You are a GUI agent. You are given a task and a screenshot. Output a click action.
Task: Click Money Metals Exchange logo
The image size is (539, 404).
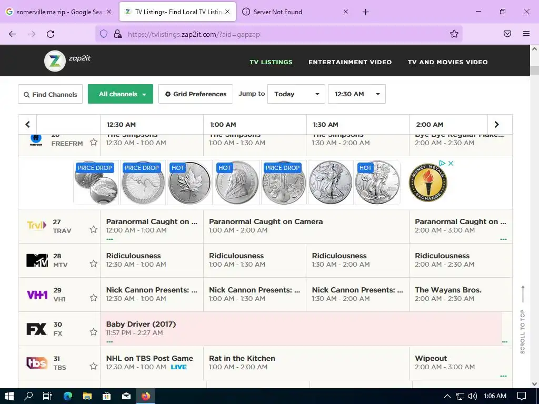[427, 183]
